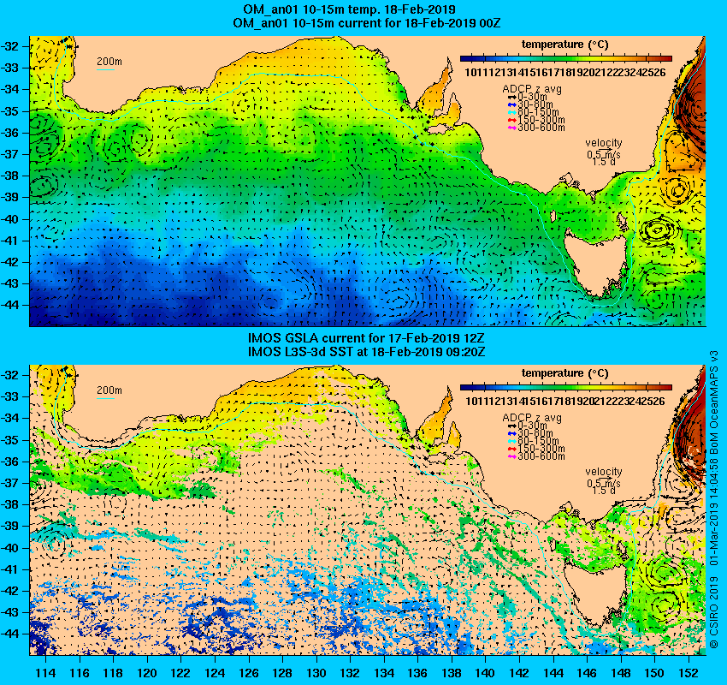The image size is (727, 685).
Task: Click latitude label -38 of the IMOS panel
Action: [x=9, y=504]
